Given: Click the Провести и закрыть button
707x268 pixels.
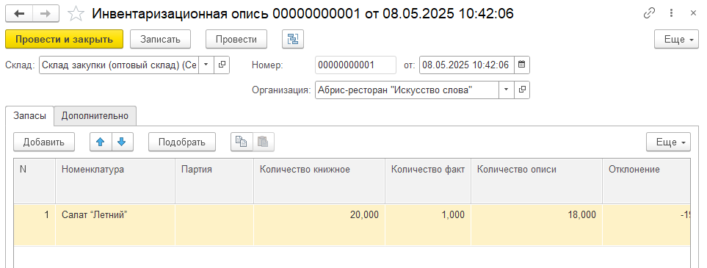Looking at the screenshot, I should (x=64, y=39).
